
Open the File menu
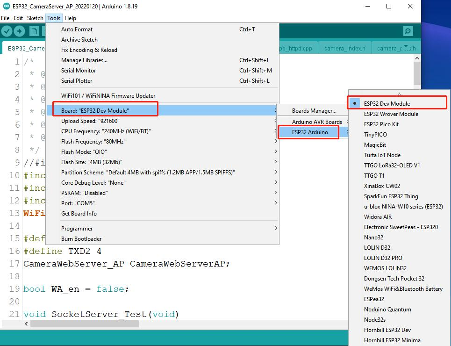click(5, 18)
